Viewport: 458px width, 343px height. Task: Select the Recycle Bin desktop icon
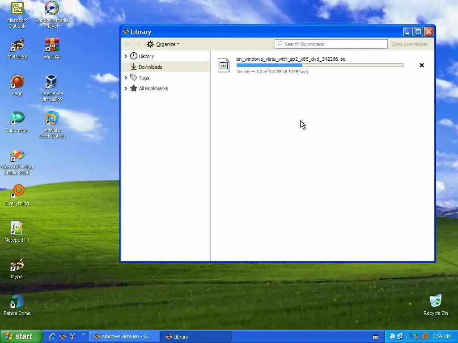436,305
